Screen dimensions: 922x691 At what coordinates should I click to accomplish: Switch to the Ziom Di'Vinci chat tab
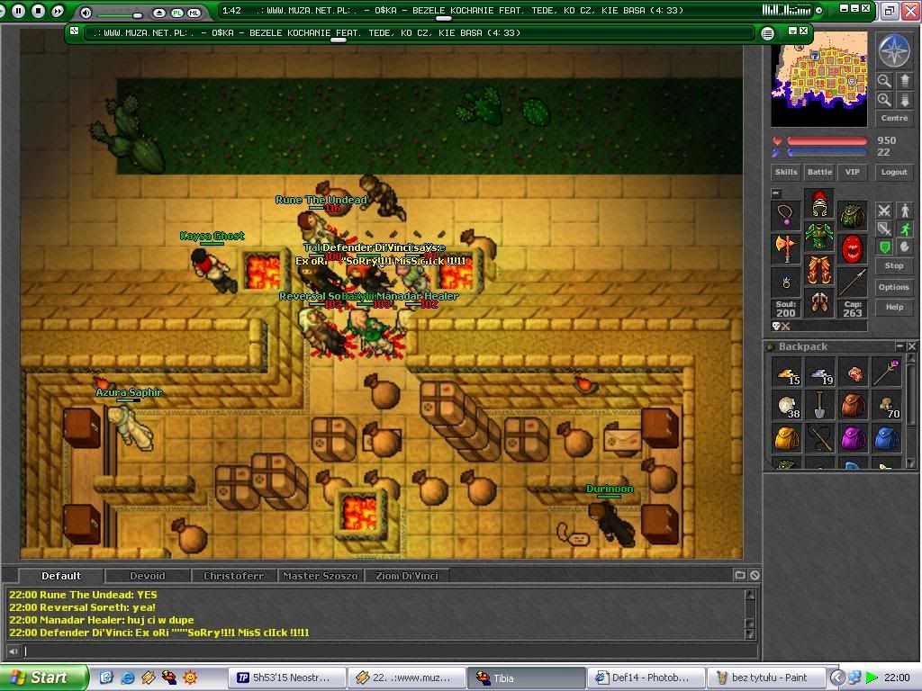pyautogui.click(x=407, y=576)
